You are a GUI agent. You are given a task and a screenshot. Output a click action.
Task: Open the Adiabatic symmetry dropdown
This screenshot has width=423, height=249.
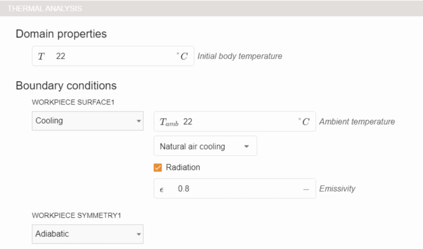[82, 234]
